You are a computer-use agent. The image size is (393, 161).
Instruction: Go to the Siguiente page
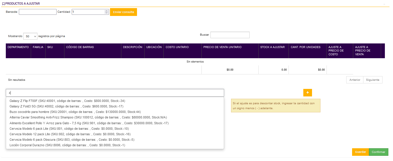pos(372,80)
